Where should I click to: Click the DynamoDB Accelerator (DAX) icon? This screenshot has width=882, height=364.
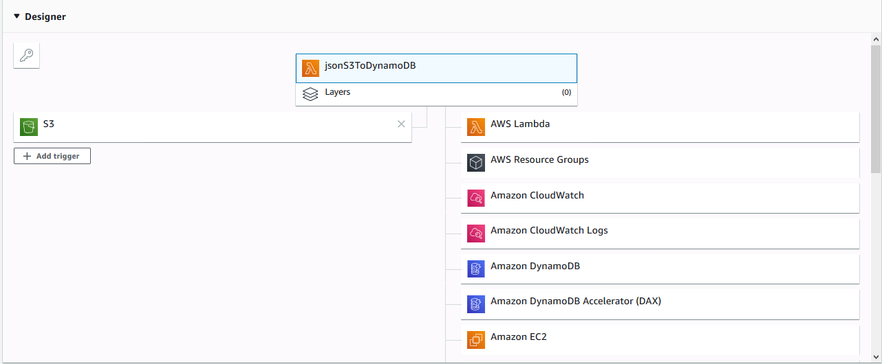click(x=476, y=304)
